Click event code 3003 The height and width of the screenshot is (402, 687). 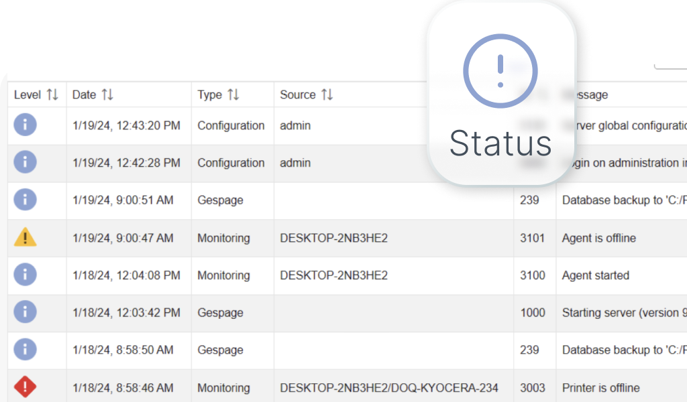[532, 388]
